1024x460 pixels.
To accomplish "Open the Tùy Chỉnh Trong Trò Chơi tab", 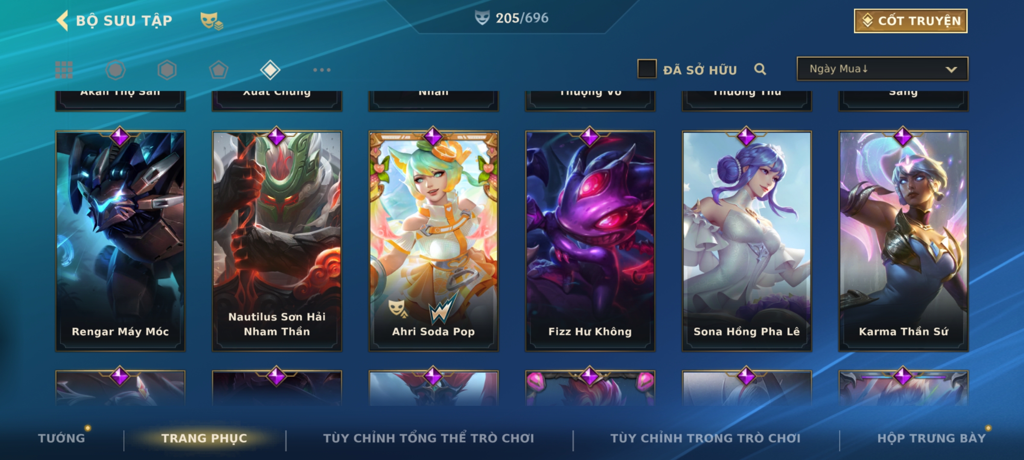I will coord(705,438).
